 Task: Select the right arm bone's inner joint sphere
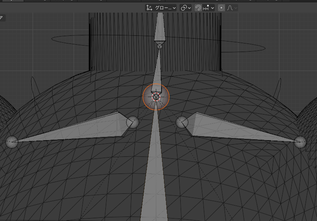click(182, 122)
